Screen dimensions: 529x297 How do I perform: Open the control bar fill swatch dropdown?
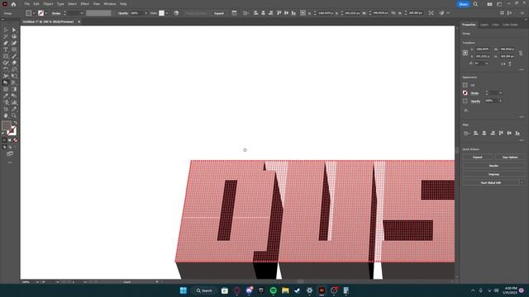[34, 13]
